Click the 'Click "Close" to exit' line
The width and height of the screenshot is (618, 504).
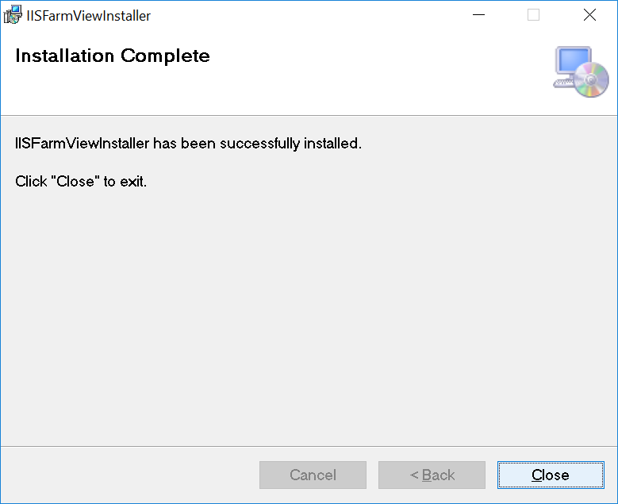tap(81, 182)
